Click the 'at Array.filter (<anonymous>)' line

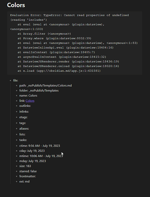[44, 34]
